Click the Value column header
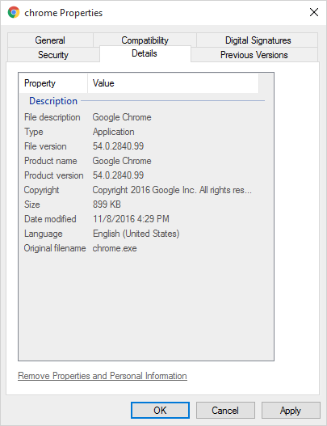This screenshot has width=327, height=426. [173, 83]
